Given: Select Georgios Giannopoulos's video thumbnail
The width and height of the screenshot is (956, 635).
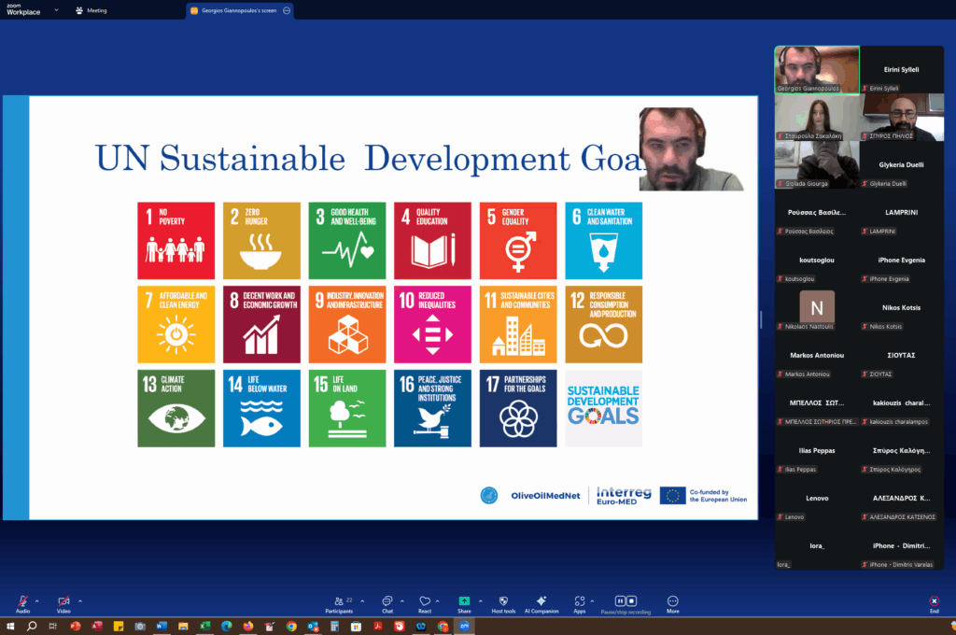Looking at the screenshot, I should click(816, 69).
